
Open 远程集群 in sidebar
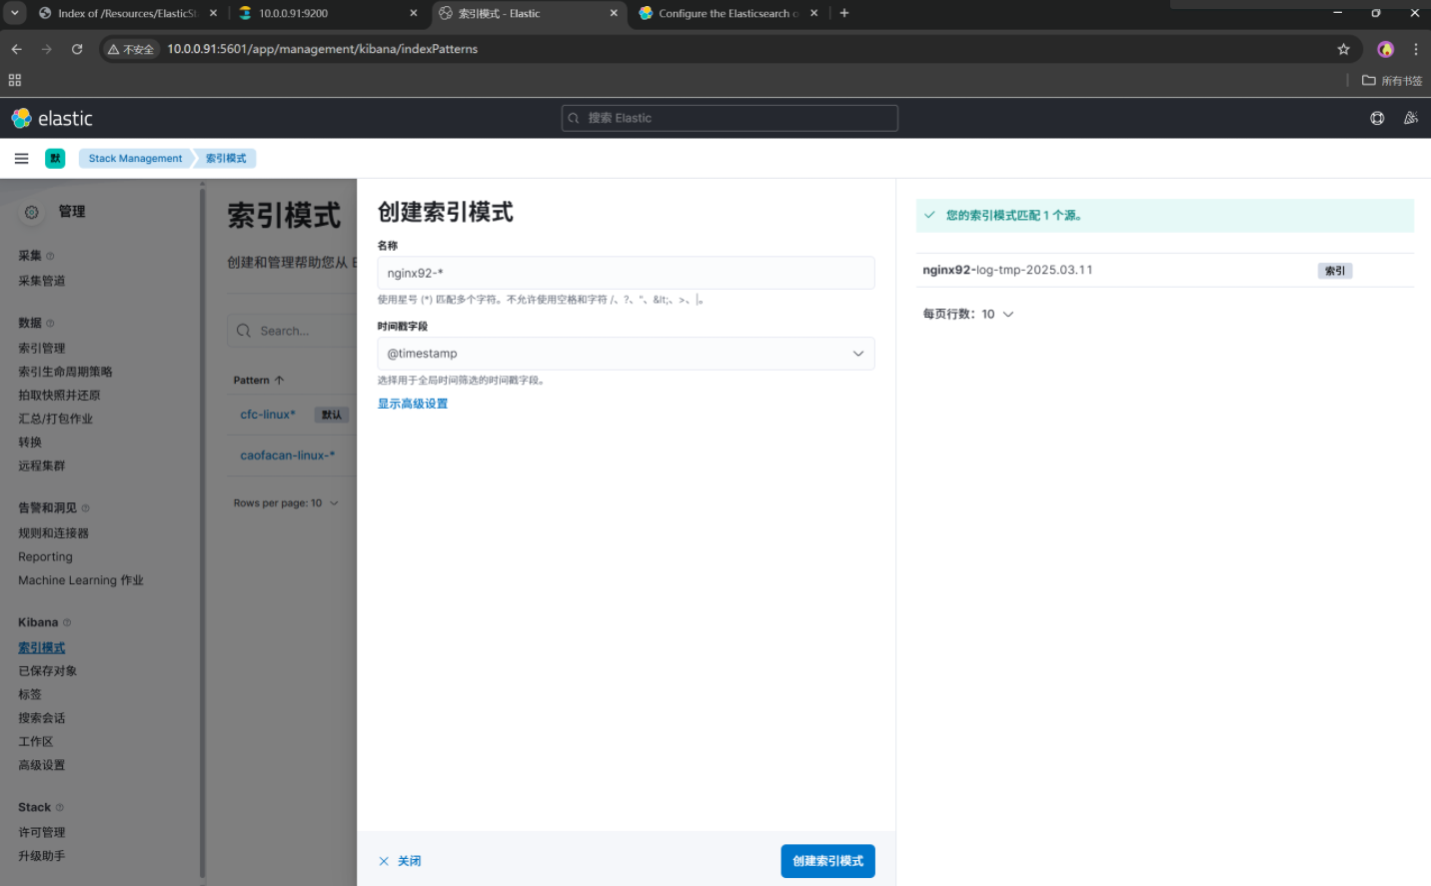(42, 465)
